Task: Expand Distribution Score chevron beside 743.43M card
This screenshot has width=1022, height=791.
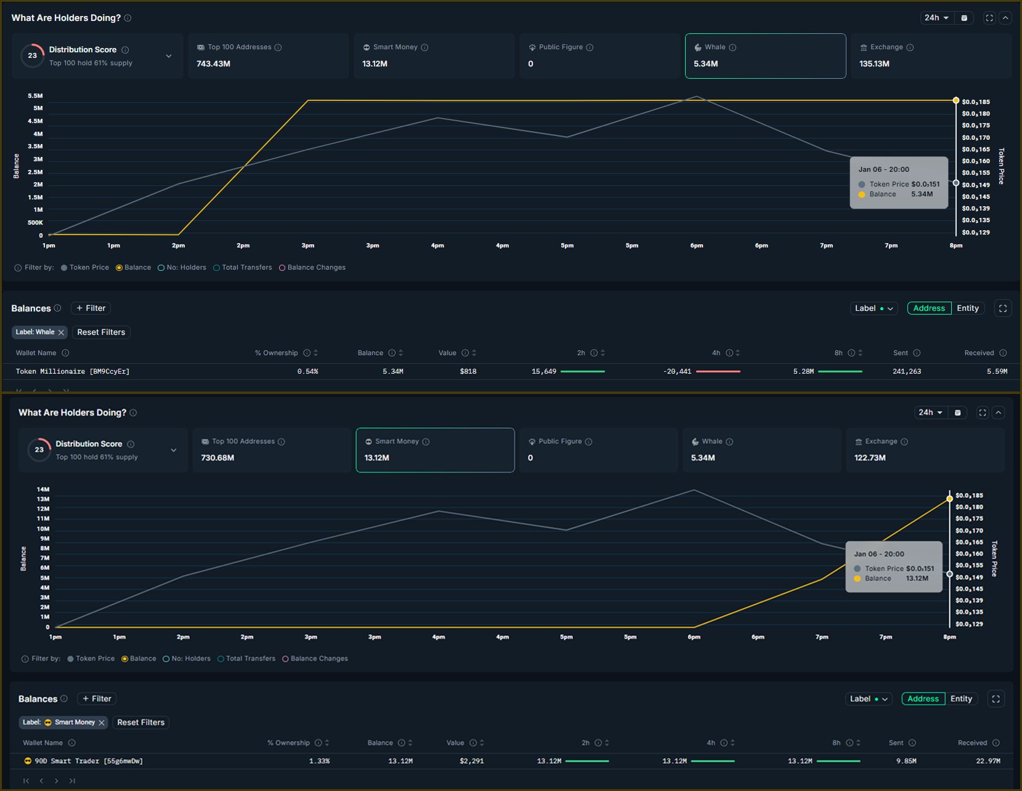Action: [169, 56]
